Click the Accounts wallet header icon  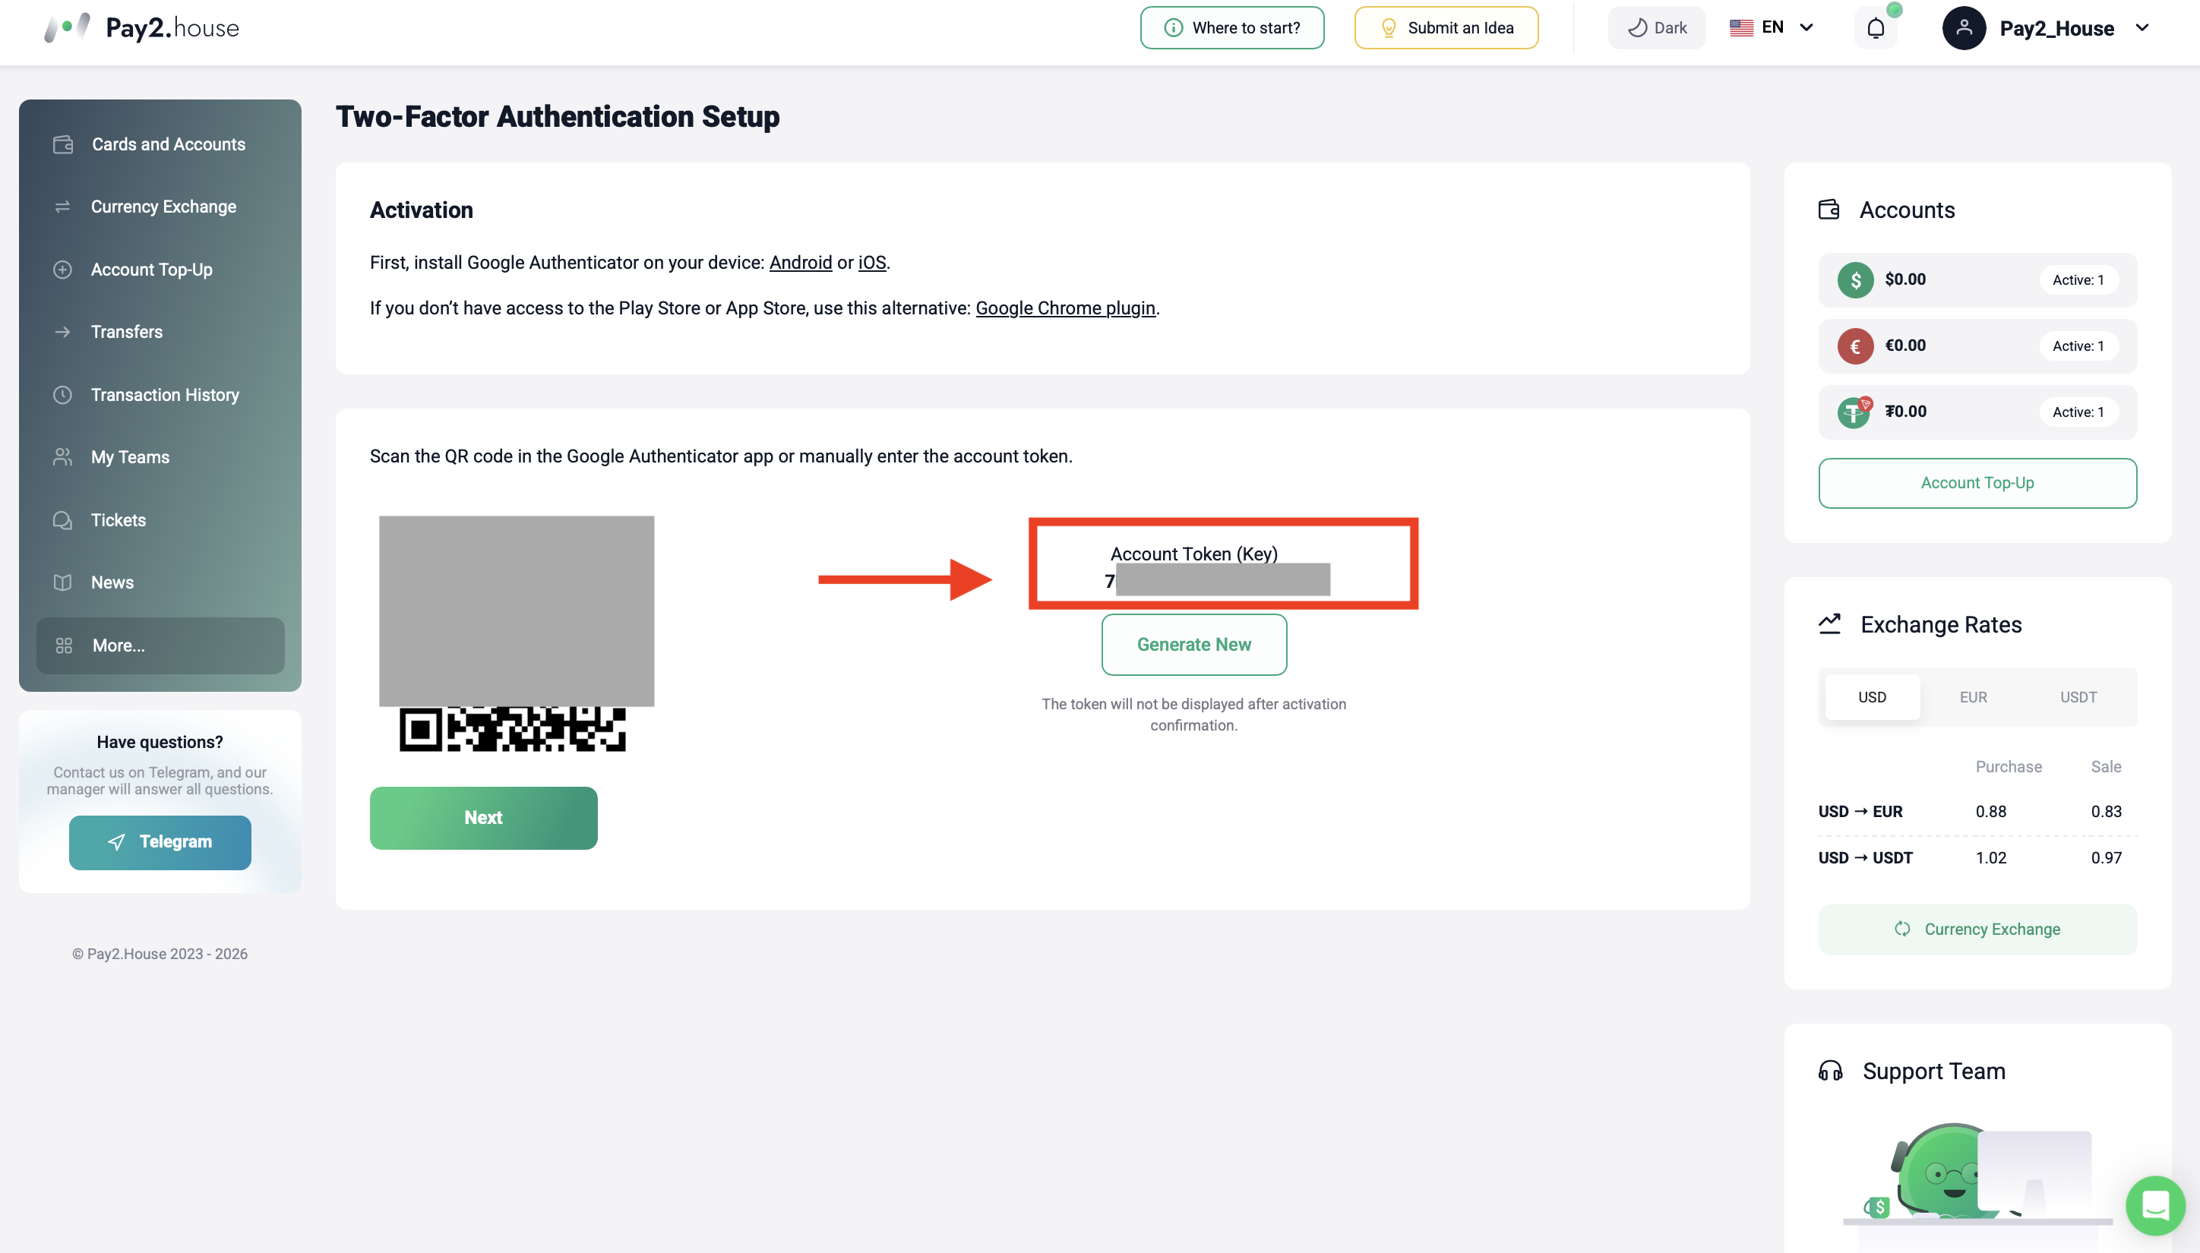tap(1829, 210)
